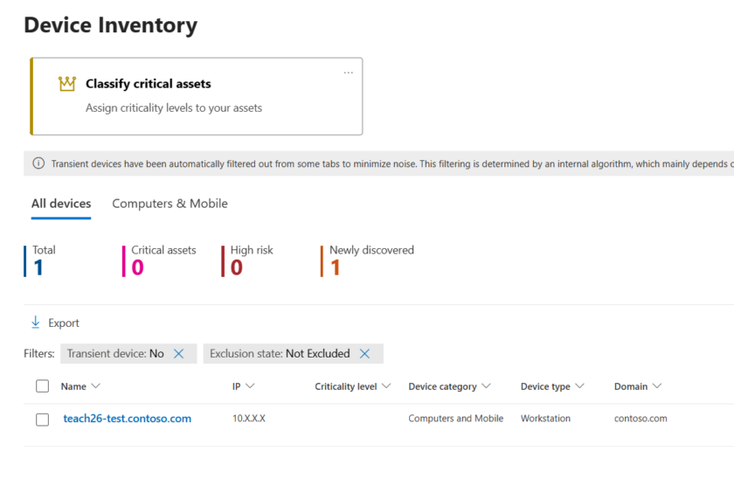Switch to the Computers & Mobile tab
This screenshot has width=734, height=479.
(170, 204)
